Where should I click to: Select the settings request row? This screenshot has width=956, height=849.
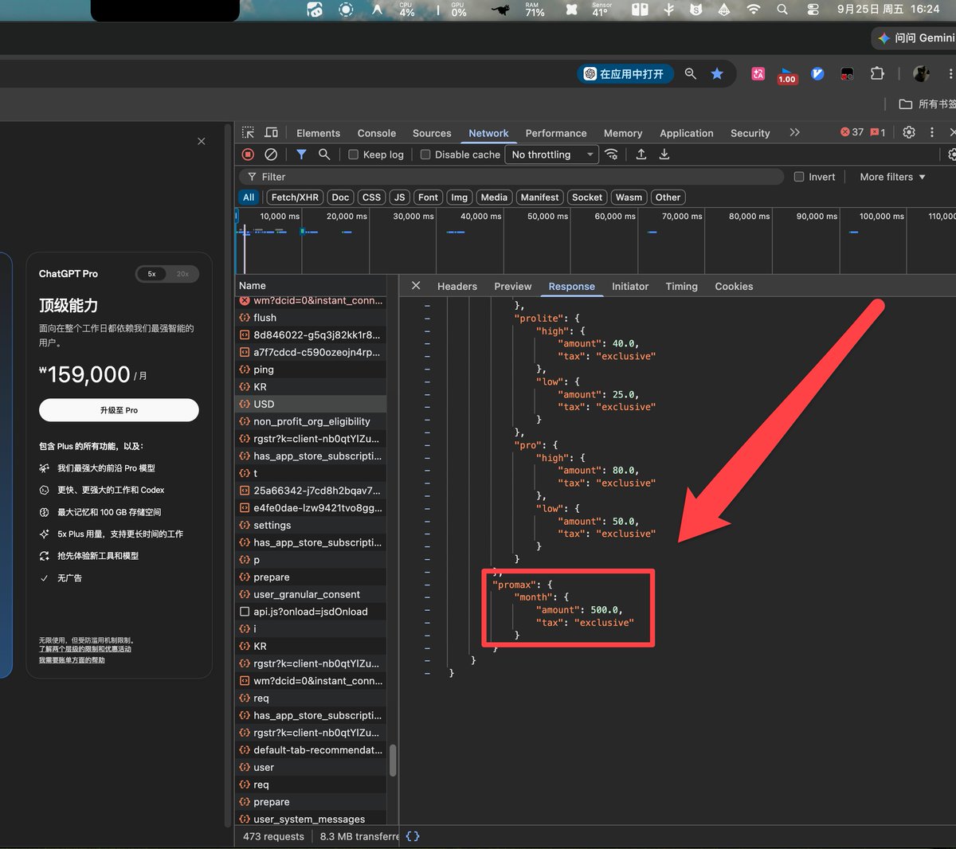[311, 526]
